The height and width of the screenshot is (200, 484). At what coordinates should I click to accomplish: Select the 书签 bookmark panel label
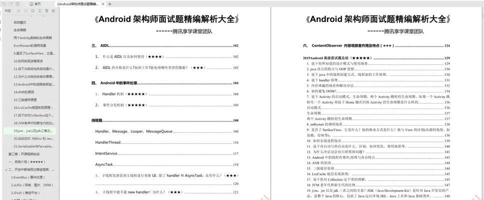point(7,11)
